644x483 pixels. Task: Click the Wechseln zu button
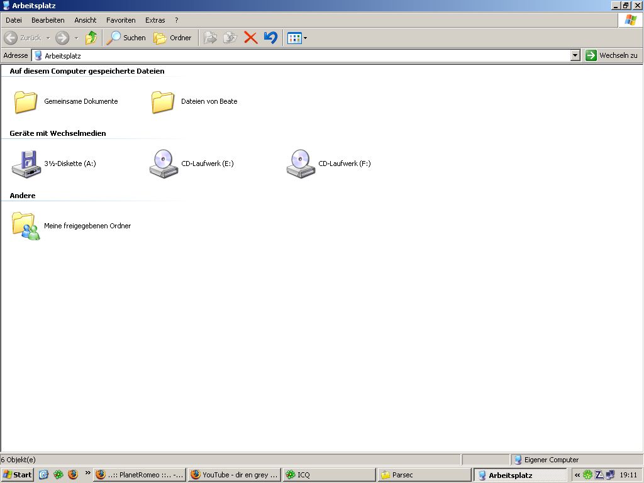click(611, 55)
